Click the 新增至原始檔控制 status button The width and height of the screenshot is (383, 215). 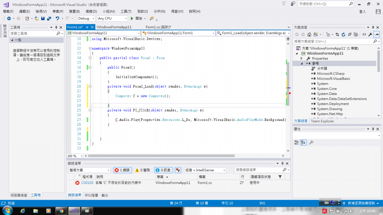click(361, 203)
